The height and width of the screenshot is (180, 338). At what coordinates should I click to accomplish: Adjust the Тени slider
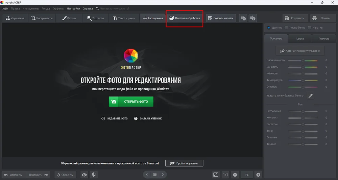(303, 131)
